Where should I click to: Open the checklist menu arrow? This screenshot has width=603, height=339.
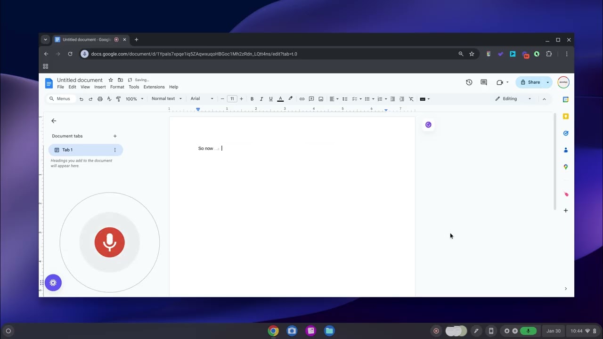[360, 99]
